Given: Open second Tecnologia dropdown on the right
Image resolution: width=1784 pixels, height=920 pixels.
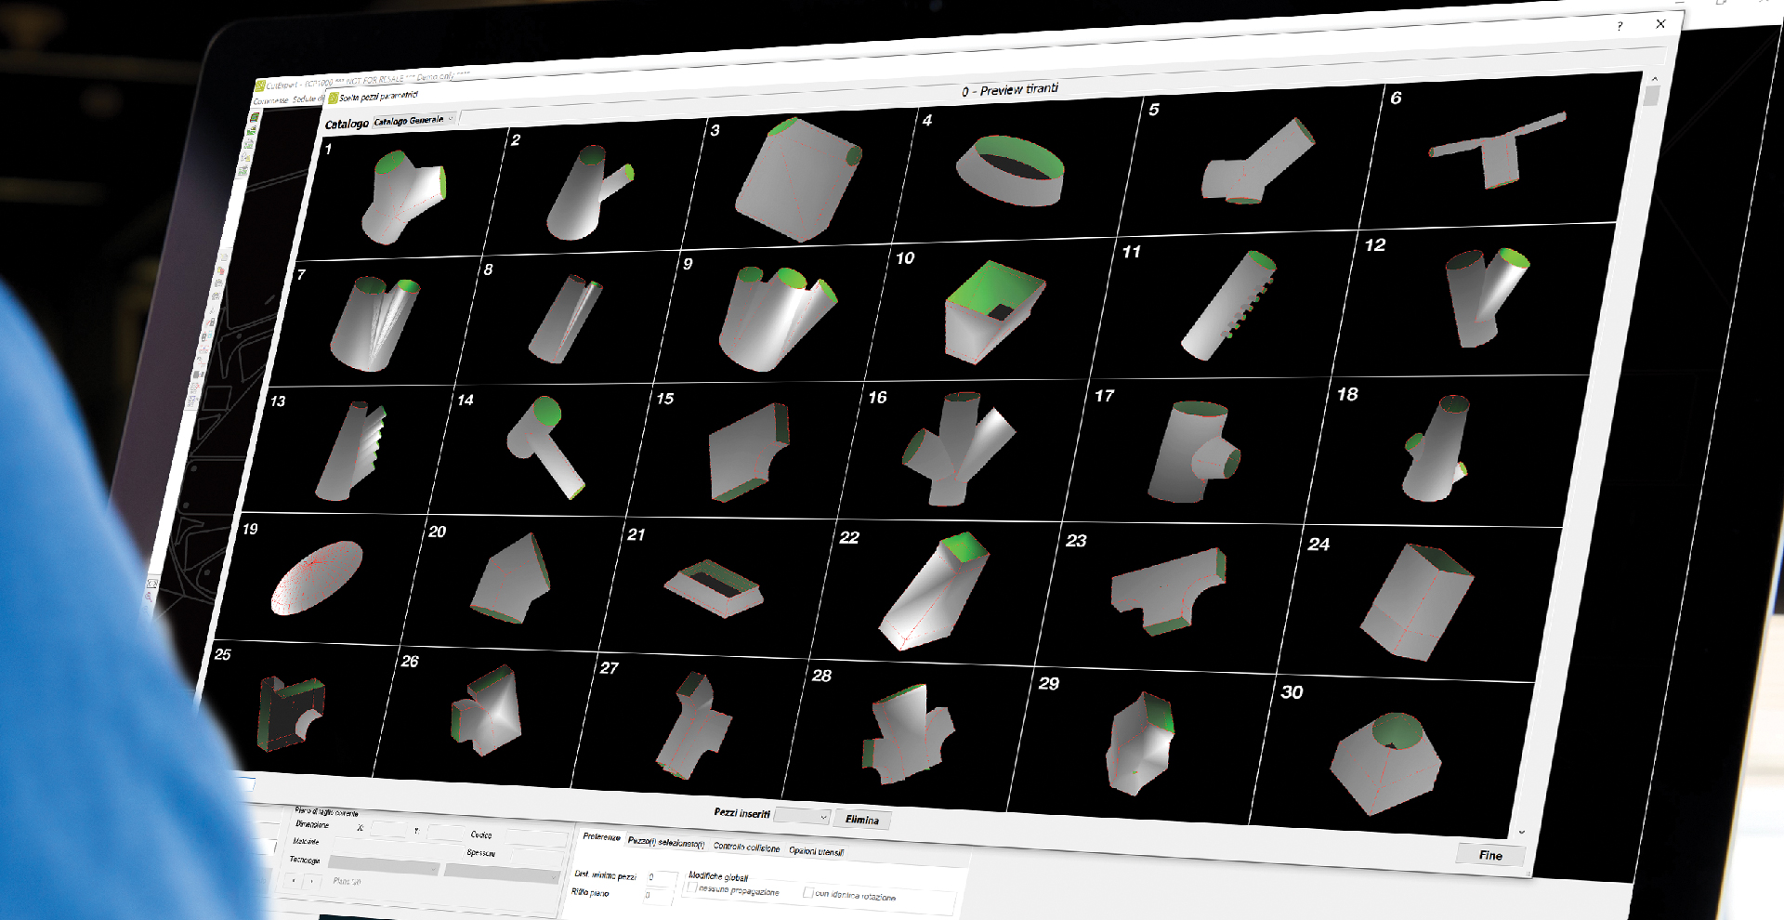Looking at the screenshot, I should pos(502,873).
